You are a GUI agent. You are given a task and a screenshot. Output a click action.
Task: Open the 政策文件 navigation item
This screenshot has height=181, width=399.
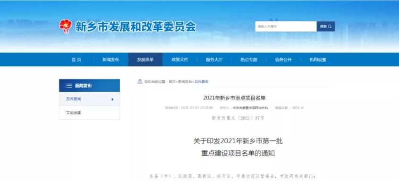[180, 60]
